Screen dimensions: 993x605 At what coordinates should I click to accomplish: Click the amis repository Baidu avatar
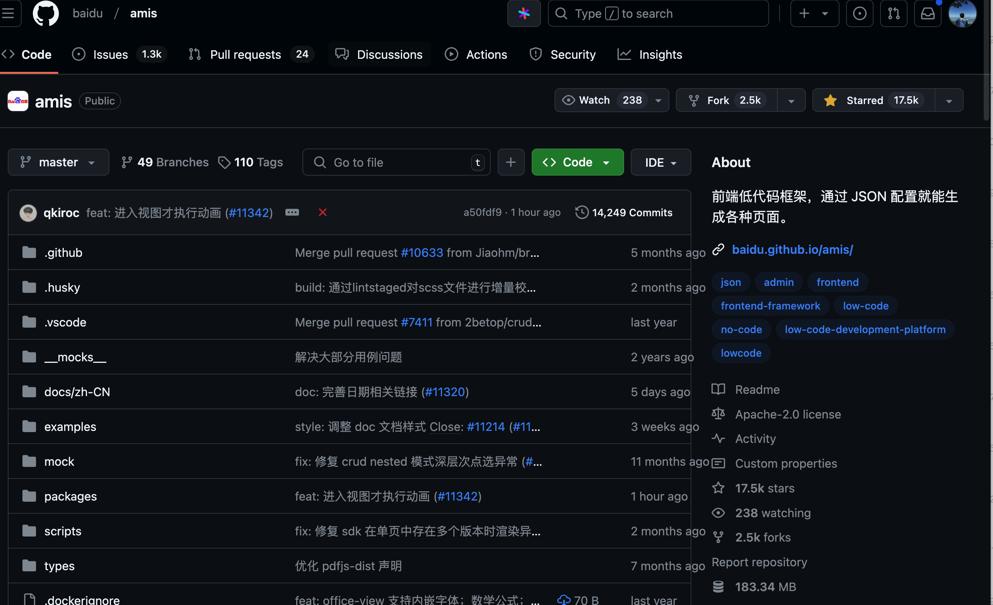[18, 101]
